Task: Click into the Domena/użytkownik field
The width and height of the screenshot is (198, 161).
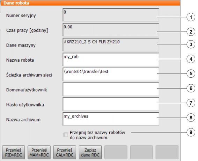Action: point(111,89)
